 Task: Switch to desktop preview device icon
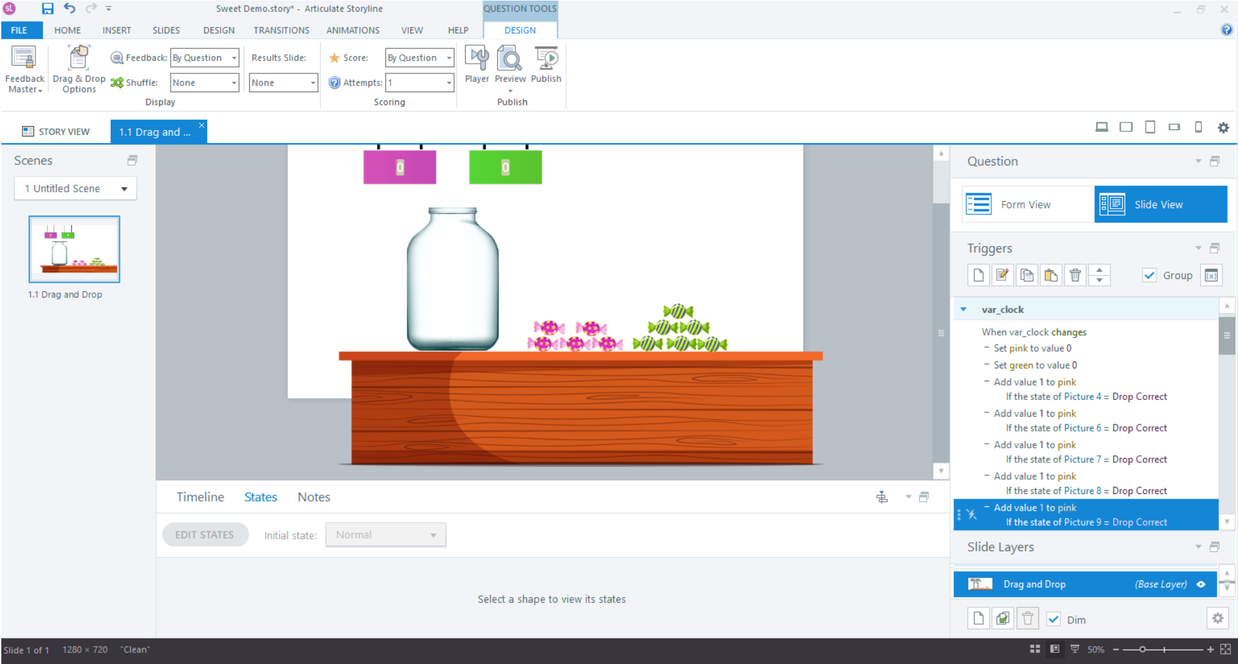pyautogui.click(x=1101, y=128)
